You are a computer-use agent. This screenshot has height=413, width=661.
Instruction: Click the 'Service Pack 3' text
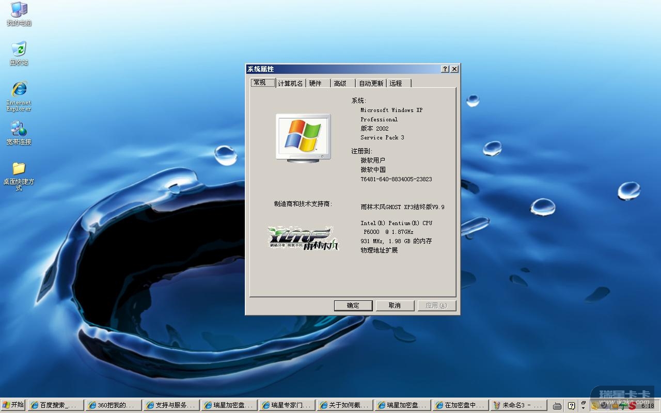(x=382, y=138)
